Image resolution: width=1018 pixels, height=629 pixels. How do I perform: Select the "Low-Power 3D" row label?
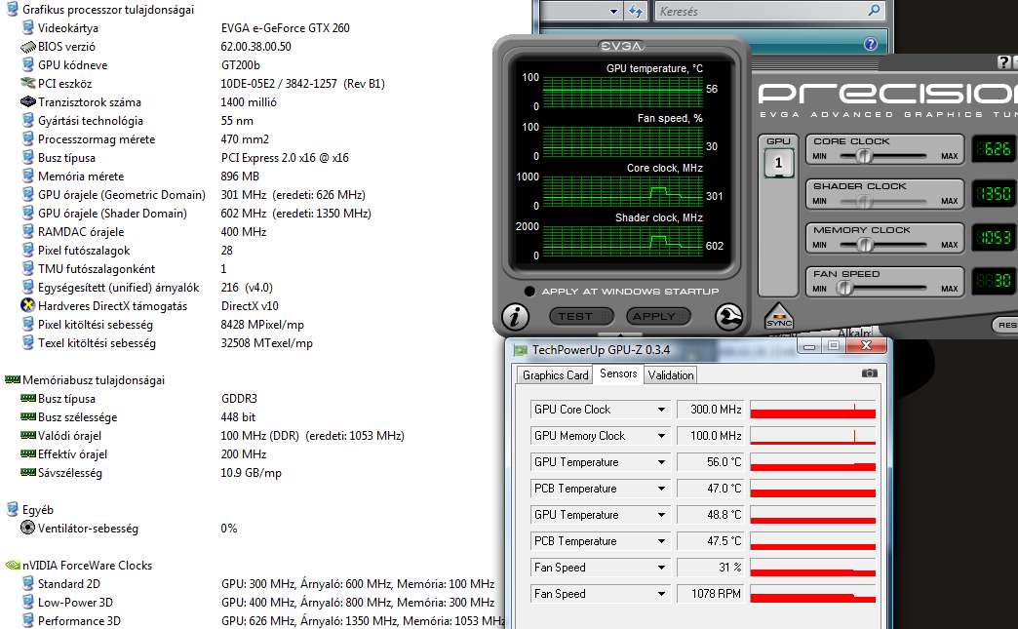click(75, 603)
